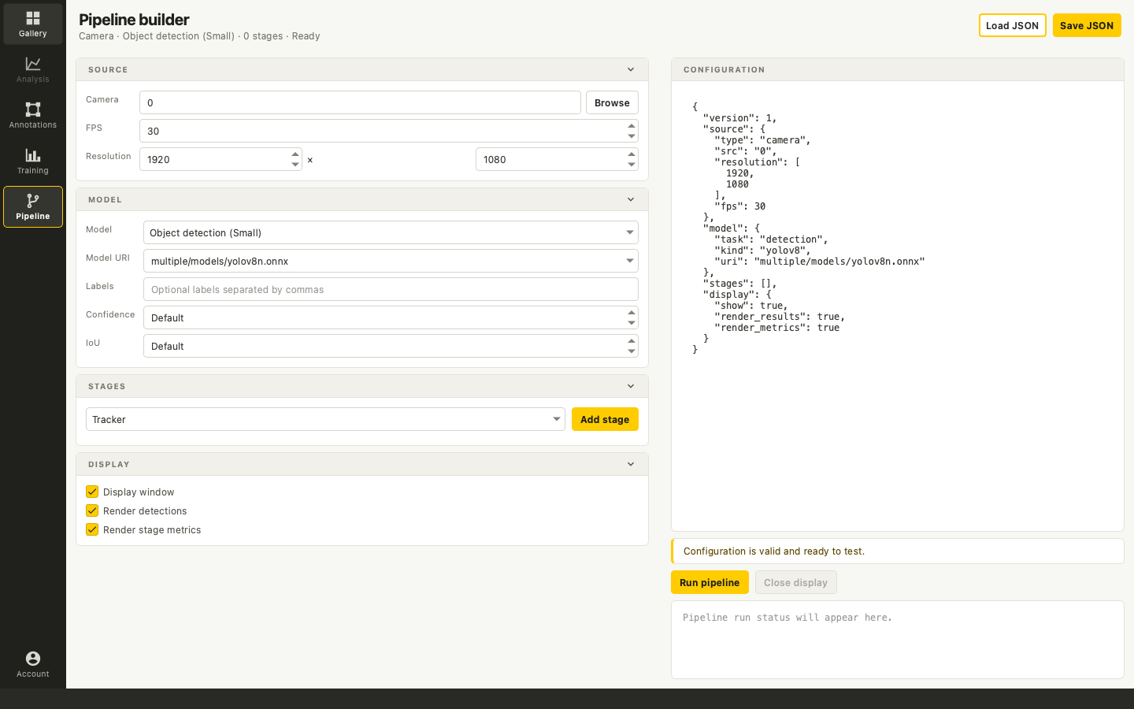This screenshot has width=1134, height=709.
Task: Decrease FPS with the down arrow
Action: tap(632, 136)
